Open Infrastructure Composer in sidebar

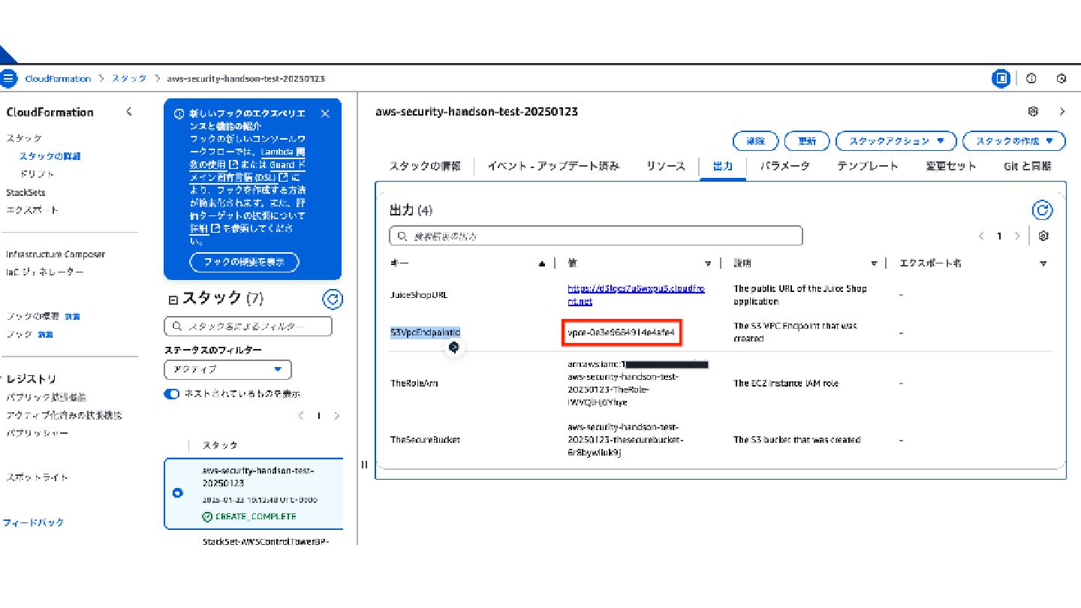pyautogui.click(x=56, y=254)
